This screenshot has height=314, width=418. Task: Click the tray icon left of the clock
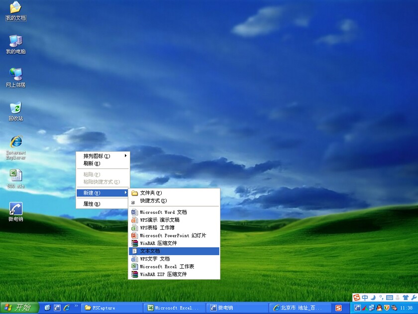(x=394, y=308)
